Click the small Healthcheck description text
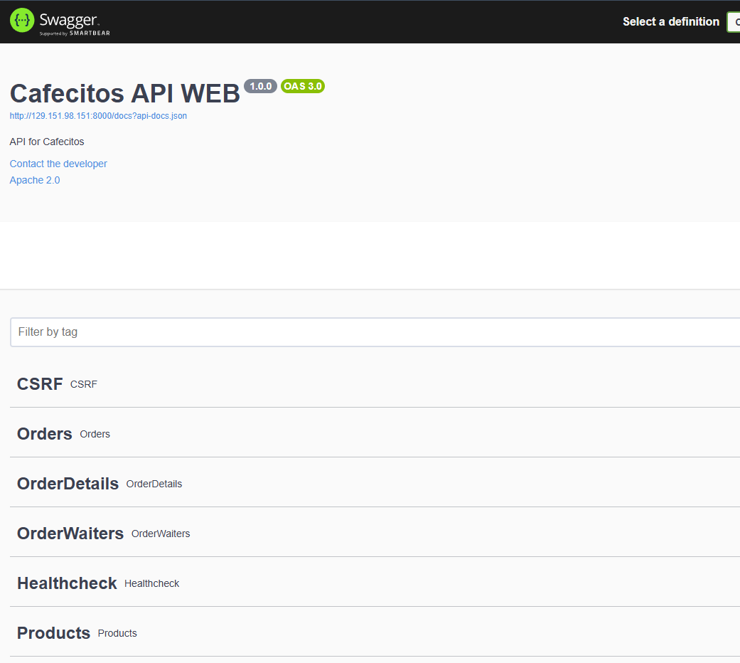Image resolution: width=740 pixels, height=663 pixels. click(x=151, y=583)
